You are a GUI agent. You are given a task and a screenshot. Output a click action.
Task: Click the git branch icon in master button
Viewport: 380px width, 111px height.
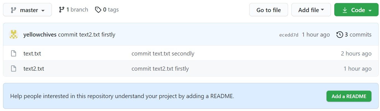(x=13, y=10)
